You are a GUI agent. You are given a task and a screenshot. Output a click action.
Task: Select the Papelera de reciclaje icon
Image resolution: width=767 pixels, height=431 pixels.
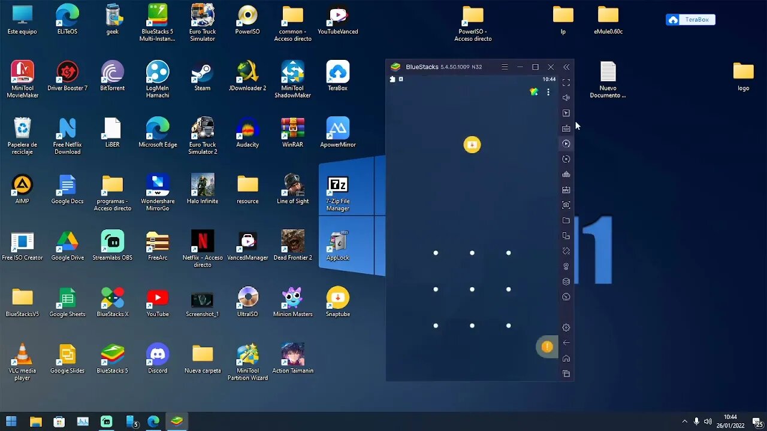(x=22, y=136)
